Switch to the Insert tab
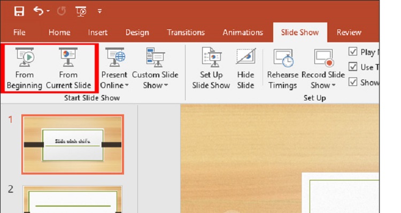This screenshot has height=213, width=401. point(98,33)
